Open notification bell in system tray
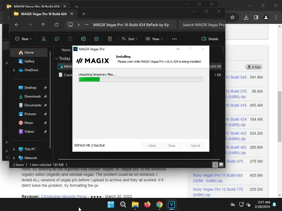Viewport: 282px width, 211px height. tap(275, 204)
